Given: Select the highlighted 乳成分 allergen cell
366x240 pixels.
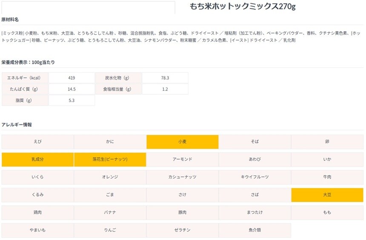Looking at the screenshot, I should [x=37, y=160].
